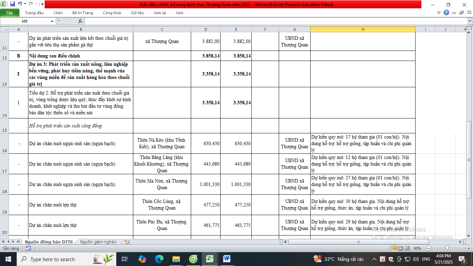This screenshot has height=266, width=473.
Task: Open the Customize Quick Access Toolbar dropdown
Action: (42, 4)
